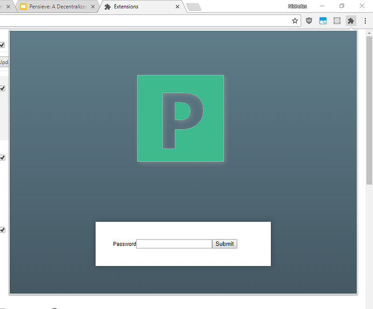Minimize the Chrome window
Screen dimensions: 373x309
click(322, 6)
